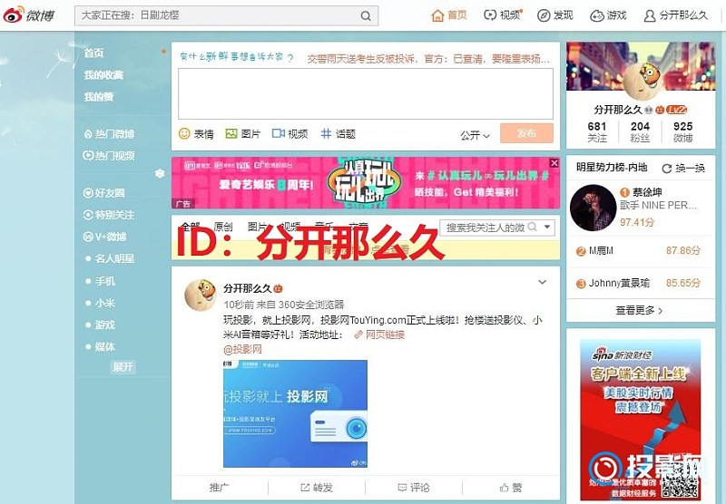The width and height of the screenshot is (726, 504).
Task: Refresh the star ranking with 换一换
Action: [x=684, y=169]
